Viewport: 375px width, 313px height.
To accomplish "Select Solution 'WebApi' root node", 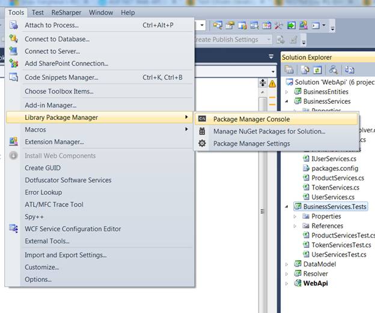I will point(334,82).
